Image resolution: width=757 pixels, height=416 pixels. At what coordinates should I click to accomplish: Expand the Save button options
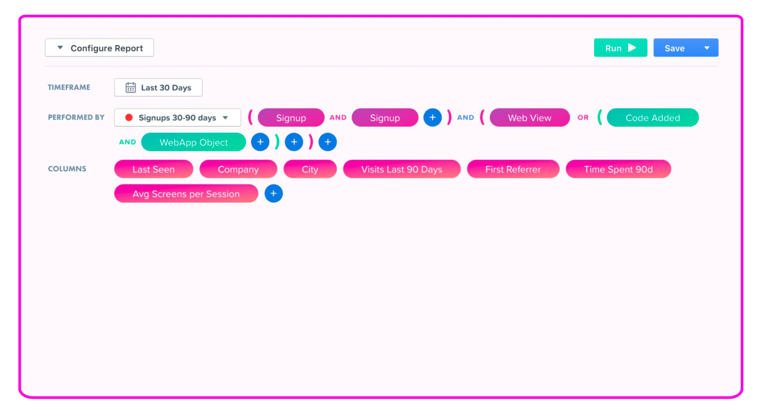coord(708,48)
